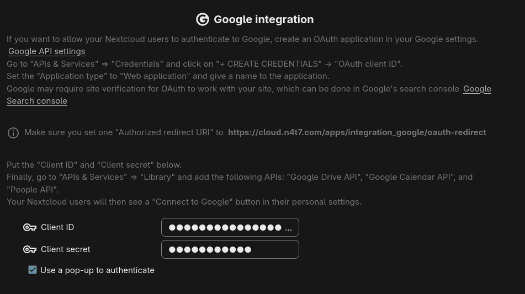Disable the pop-up authentication checkbox

click(33, 270)
